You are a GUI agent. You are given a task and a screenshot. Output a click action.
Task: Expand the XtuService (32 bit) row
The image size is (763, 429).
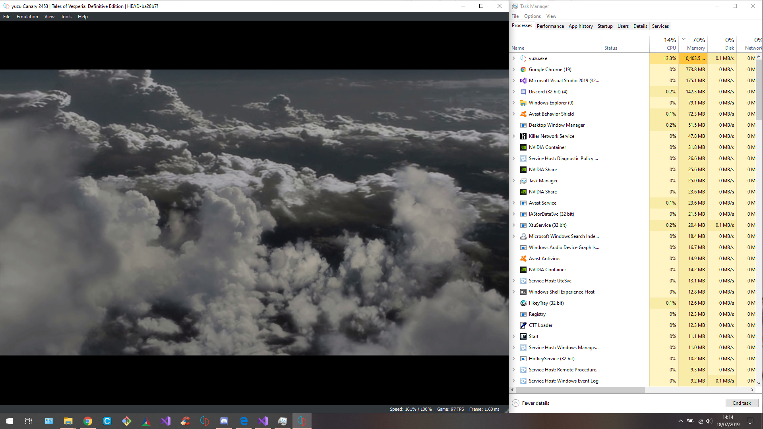click(x=514, y=225)
